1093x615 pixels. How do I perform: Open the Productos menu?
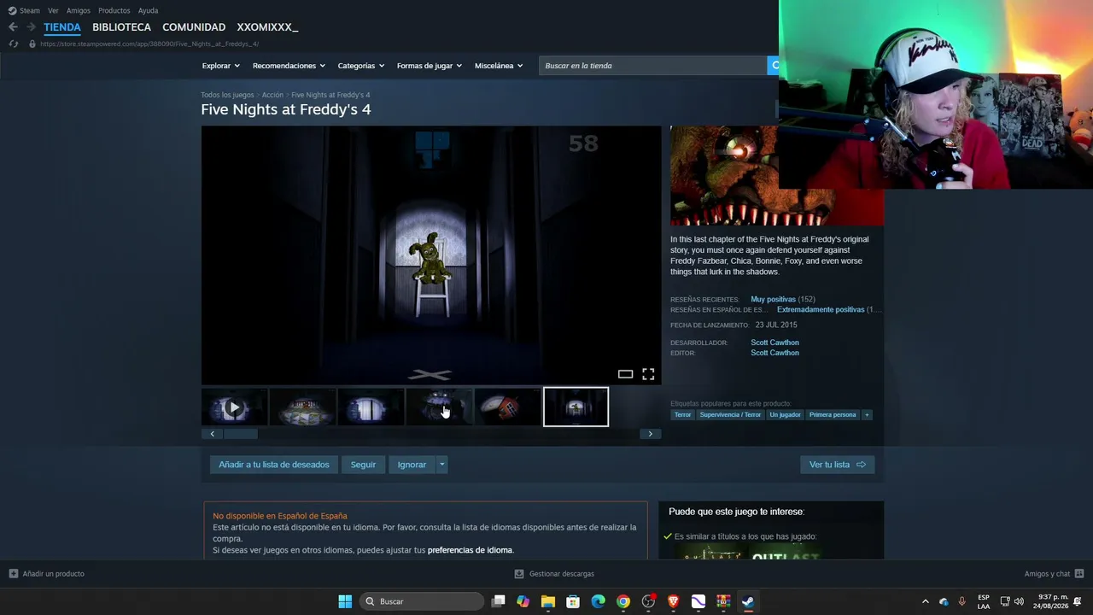click(x=114, y=10)
